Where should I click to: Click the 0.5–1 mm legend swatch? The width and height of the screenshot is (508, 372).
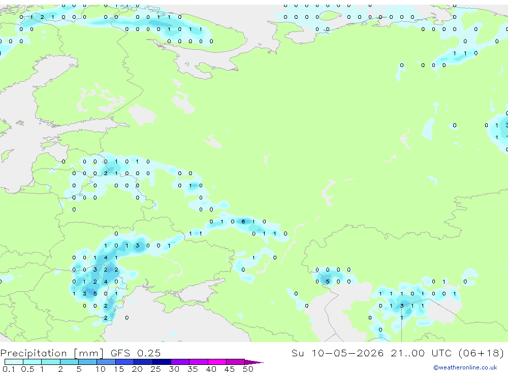(33, 362)
